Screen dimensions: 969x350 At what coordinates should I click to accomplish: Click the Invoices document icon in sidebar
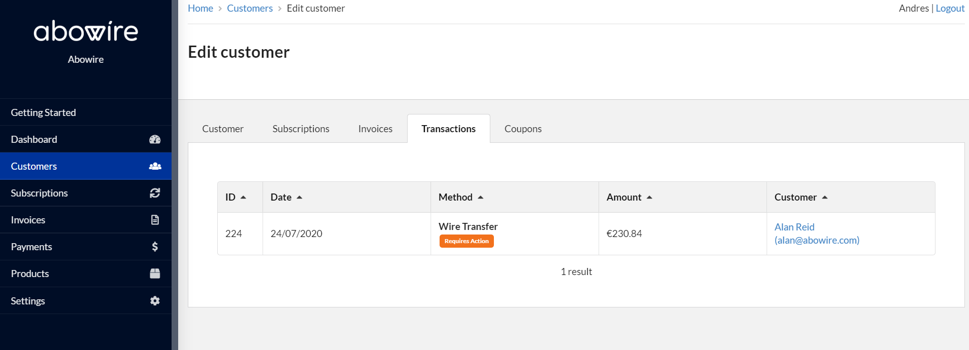(x=155, y=220)
